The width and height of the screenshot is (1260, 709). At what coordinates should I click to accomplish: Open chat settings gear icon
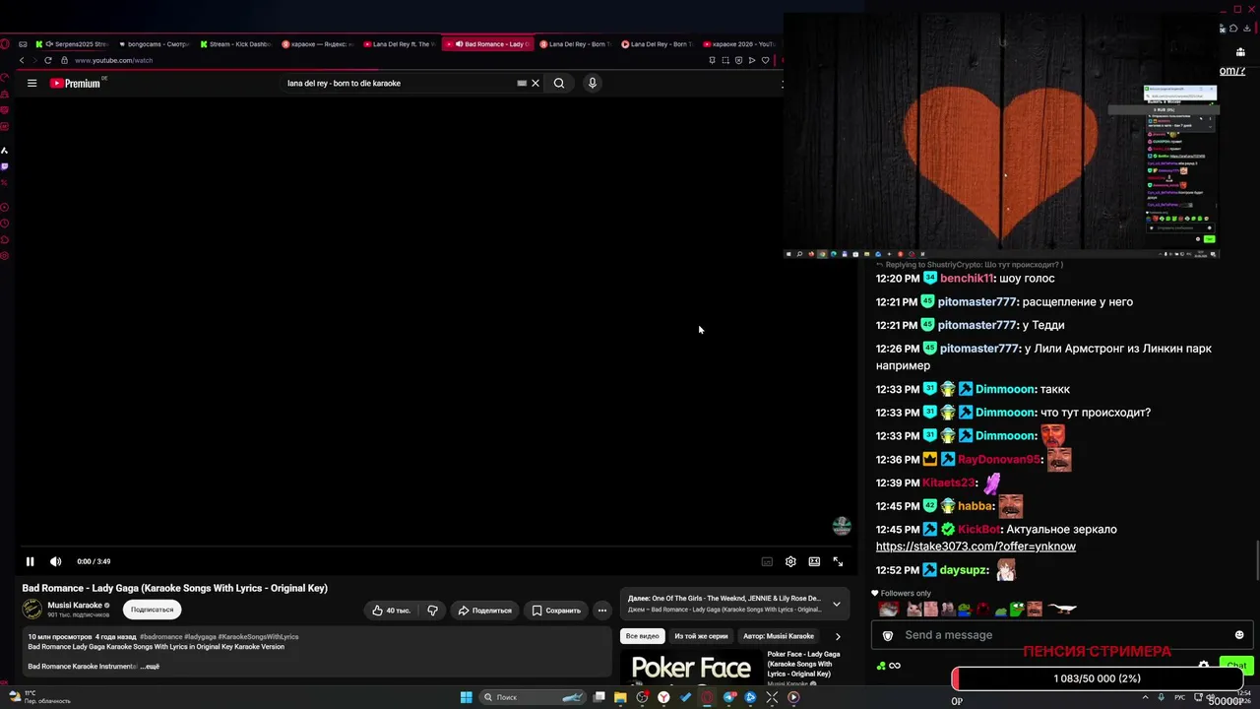click(1203, 666)
